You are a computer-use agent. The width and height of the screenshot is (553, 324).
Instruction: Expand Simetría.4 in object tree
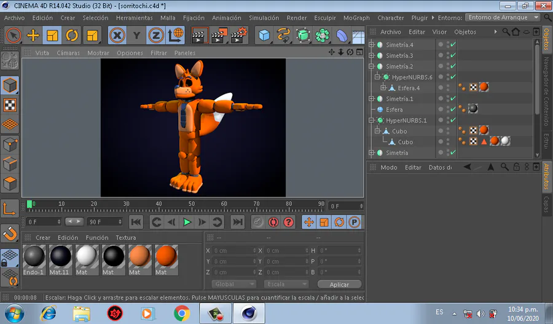click(371, 44)
